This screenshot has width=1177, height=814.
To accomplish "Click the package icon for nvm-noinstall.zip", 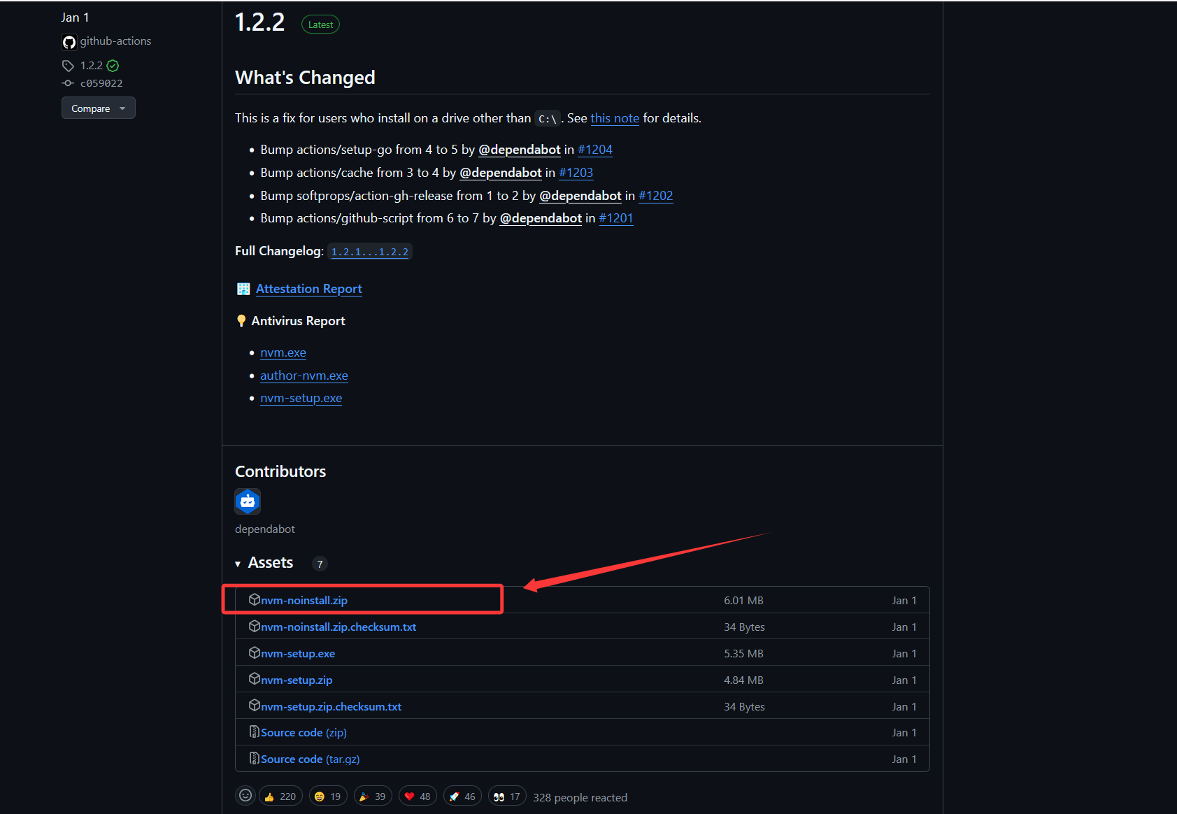I will tap(255, 599).
